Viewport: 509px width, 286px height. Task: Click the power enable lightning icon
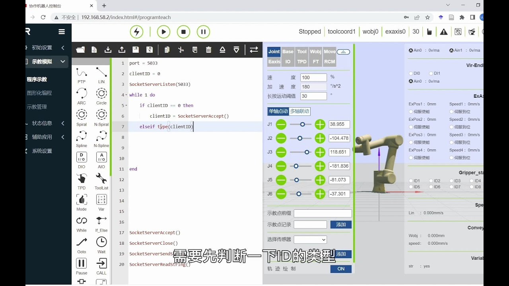(x=136, y=32)
